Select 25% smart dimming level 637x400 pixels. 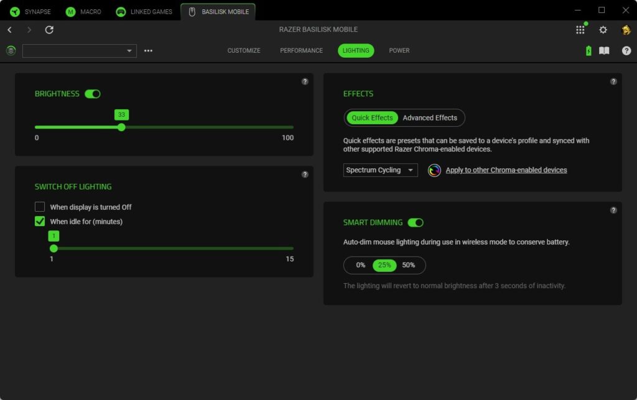pos(384,265)
